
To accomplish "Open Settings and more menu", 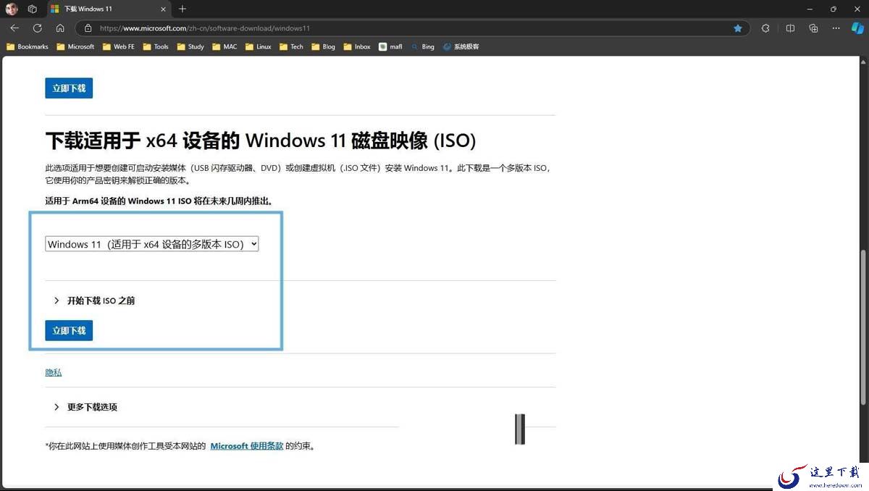I will point(836,28).
